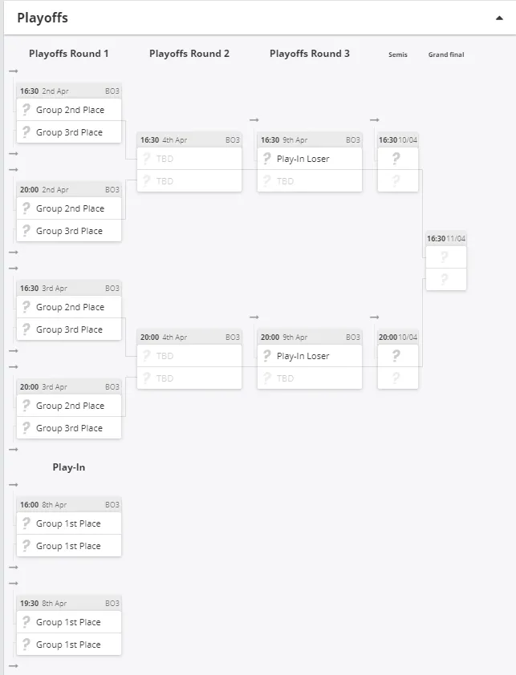Click the question mark icon of the 20:00 9th Apr Play-In Loser
Image resolution: width=516 pixels, height=675 pixels.
click(267, 356)
